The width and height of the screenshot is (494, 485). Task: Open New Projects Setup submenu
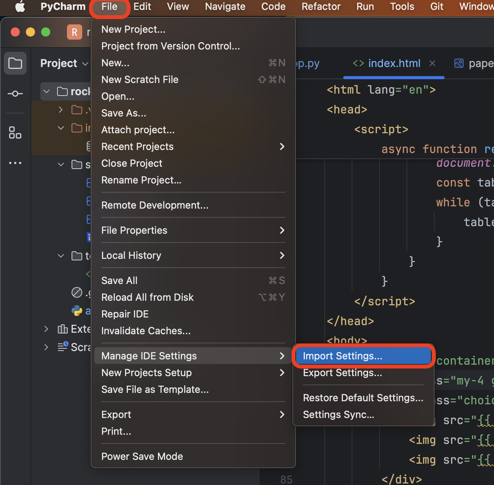point(193,373)
